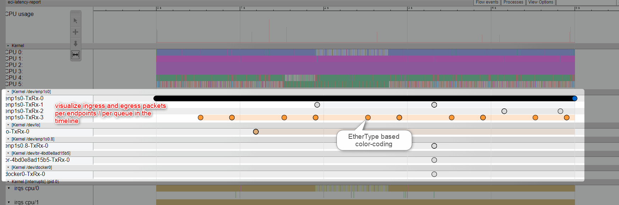
Task: Click the tan packet circle on lo-TxRx-0
Action: pyautogui.click(x=256, y=132)
